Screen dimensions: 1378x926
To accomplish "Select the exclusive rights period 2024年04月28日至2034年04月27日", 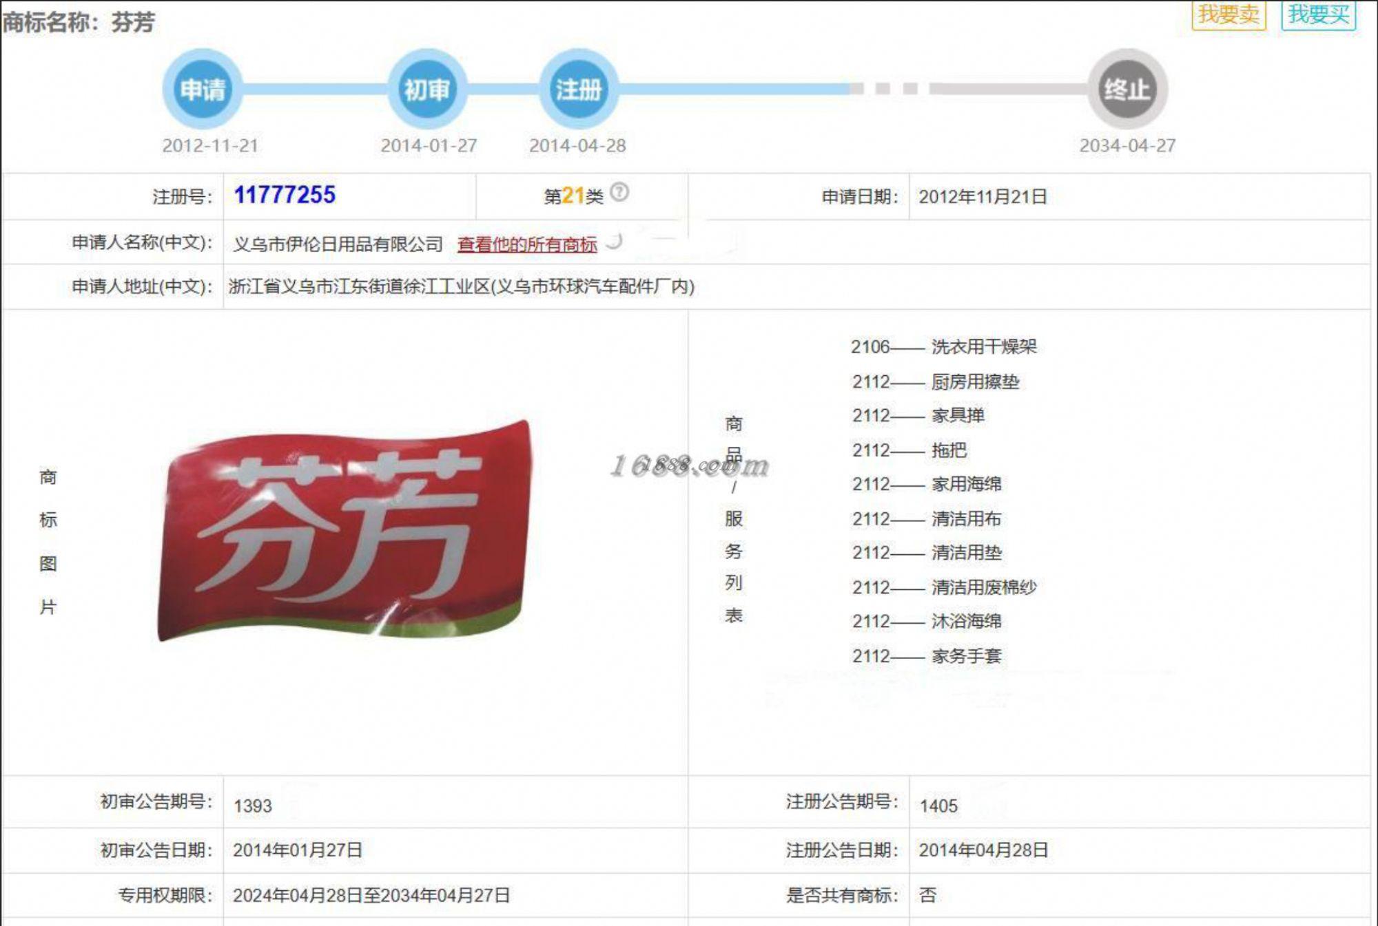I will [371, 895].
